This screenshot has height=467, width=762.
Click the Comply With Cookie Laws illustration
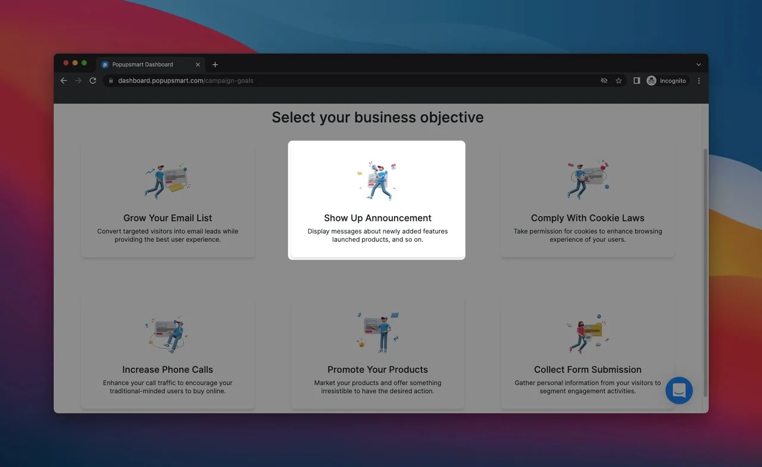click(x=588, y=180)
